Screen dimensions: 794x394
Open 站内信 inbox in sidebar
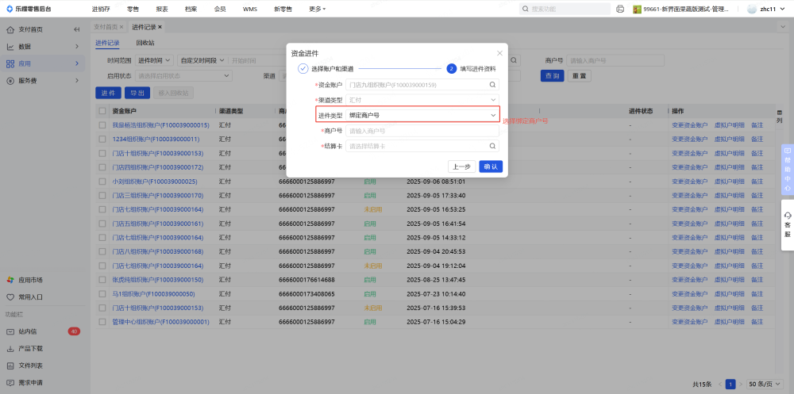click(x=28, y=331)
